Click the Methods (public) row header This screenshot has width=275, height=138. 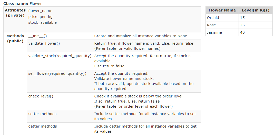point(15,39)
